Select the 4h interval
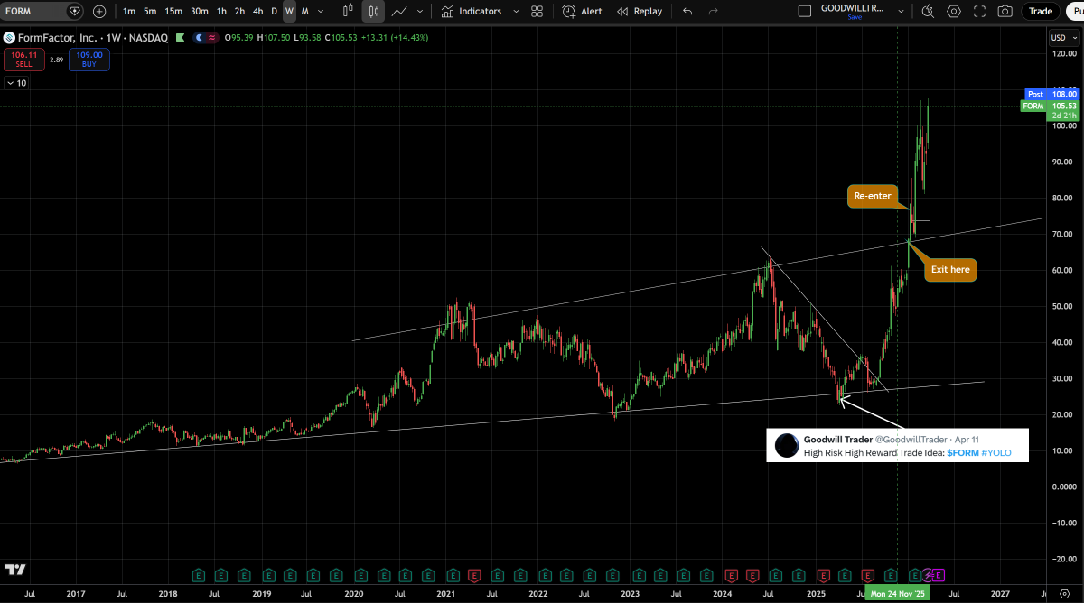Screen dimensions: 1084x603 (x=257, y=11)
